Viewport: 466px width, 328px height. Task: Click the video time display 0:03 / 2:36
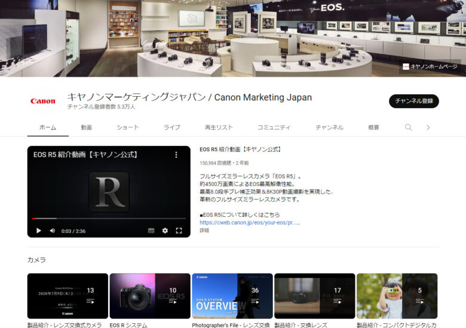[73, 231]
